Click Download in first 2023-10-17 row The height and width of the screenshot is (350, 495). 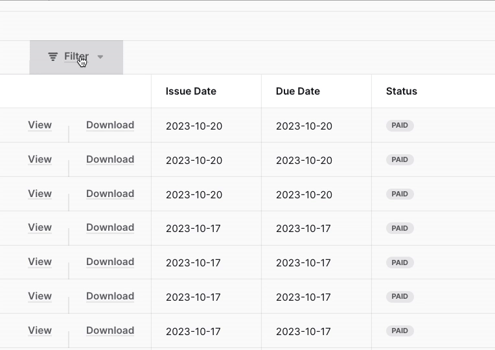coord(110,227)
